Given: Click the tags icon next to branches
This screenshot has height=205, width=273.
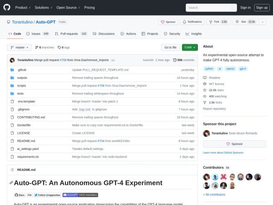Looking at the screenshot, I should pyautogui.click(x=59, y=47).
